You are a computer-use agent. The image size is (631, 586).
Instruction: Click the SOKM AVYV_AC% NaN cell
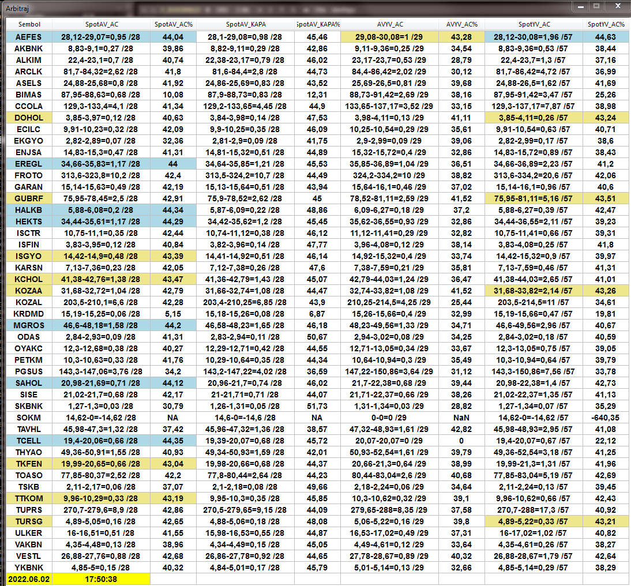point(461,418)
